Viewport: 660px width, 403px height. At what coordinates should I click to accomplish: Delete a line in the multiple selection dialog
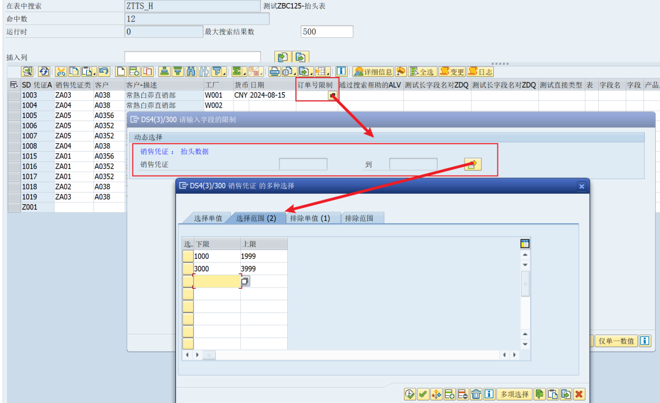point(463,394)
